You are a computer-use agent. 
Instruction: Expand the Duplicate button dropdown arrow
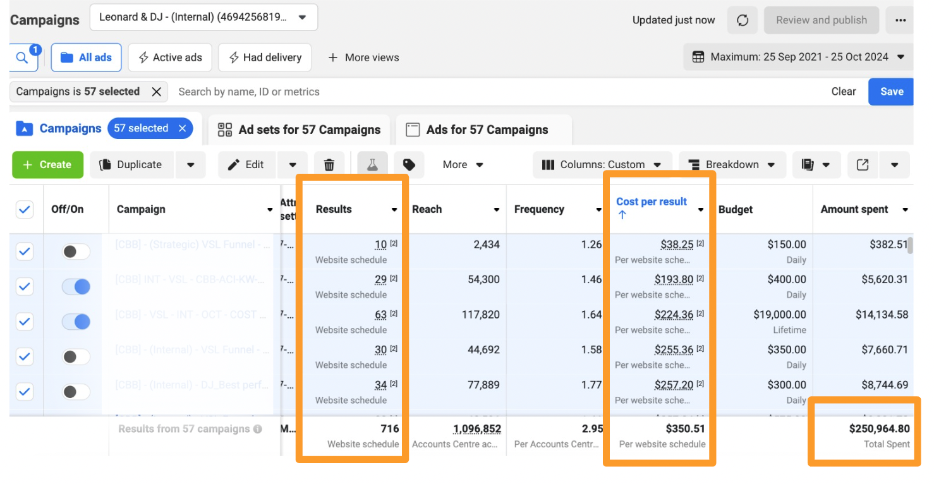click(190, 165)
